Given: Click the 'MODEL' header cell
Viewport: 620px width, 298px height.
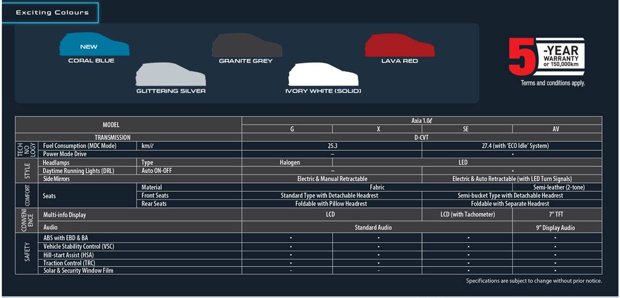Looking at the screenshot, I should tap(129, 125).
